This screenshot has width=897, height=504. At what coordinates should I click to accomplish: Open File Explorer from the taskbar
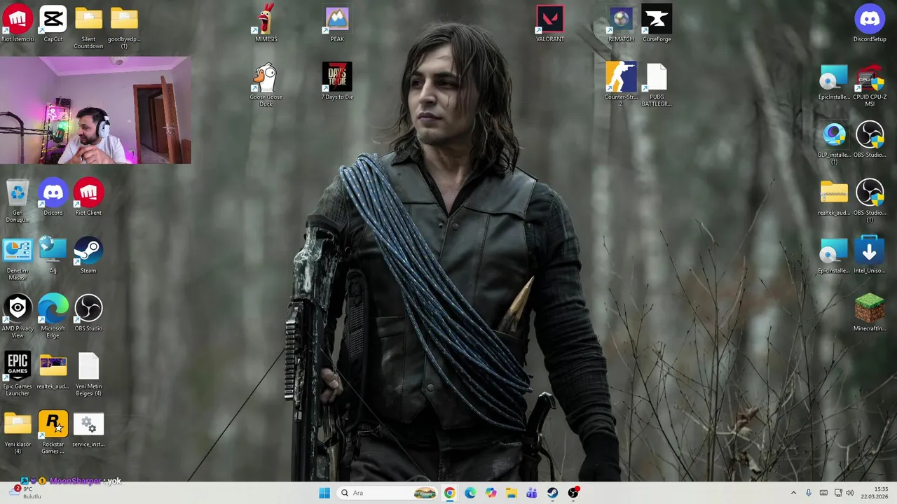[x=512, y=493]
